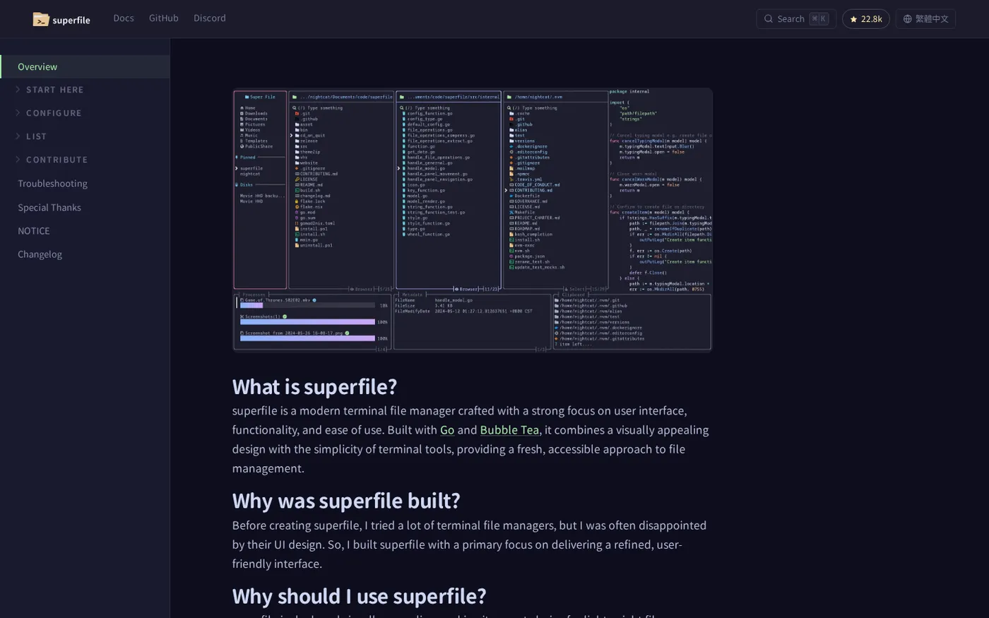Click the 'What is superfile?' heading
The image size is (989, 618).
(314, 386)
